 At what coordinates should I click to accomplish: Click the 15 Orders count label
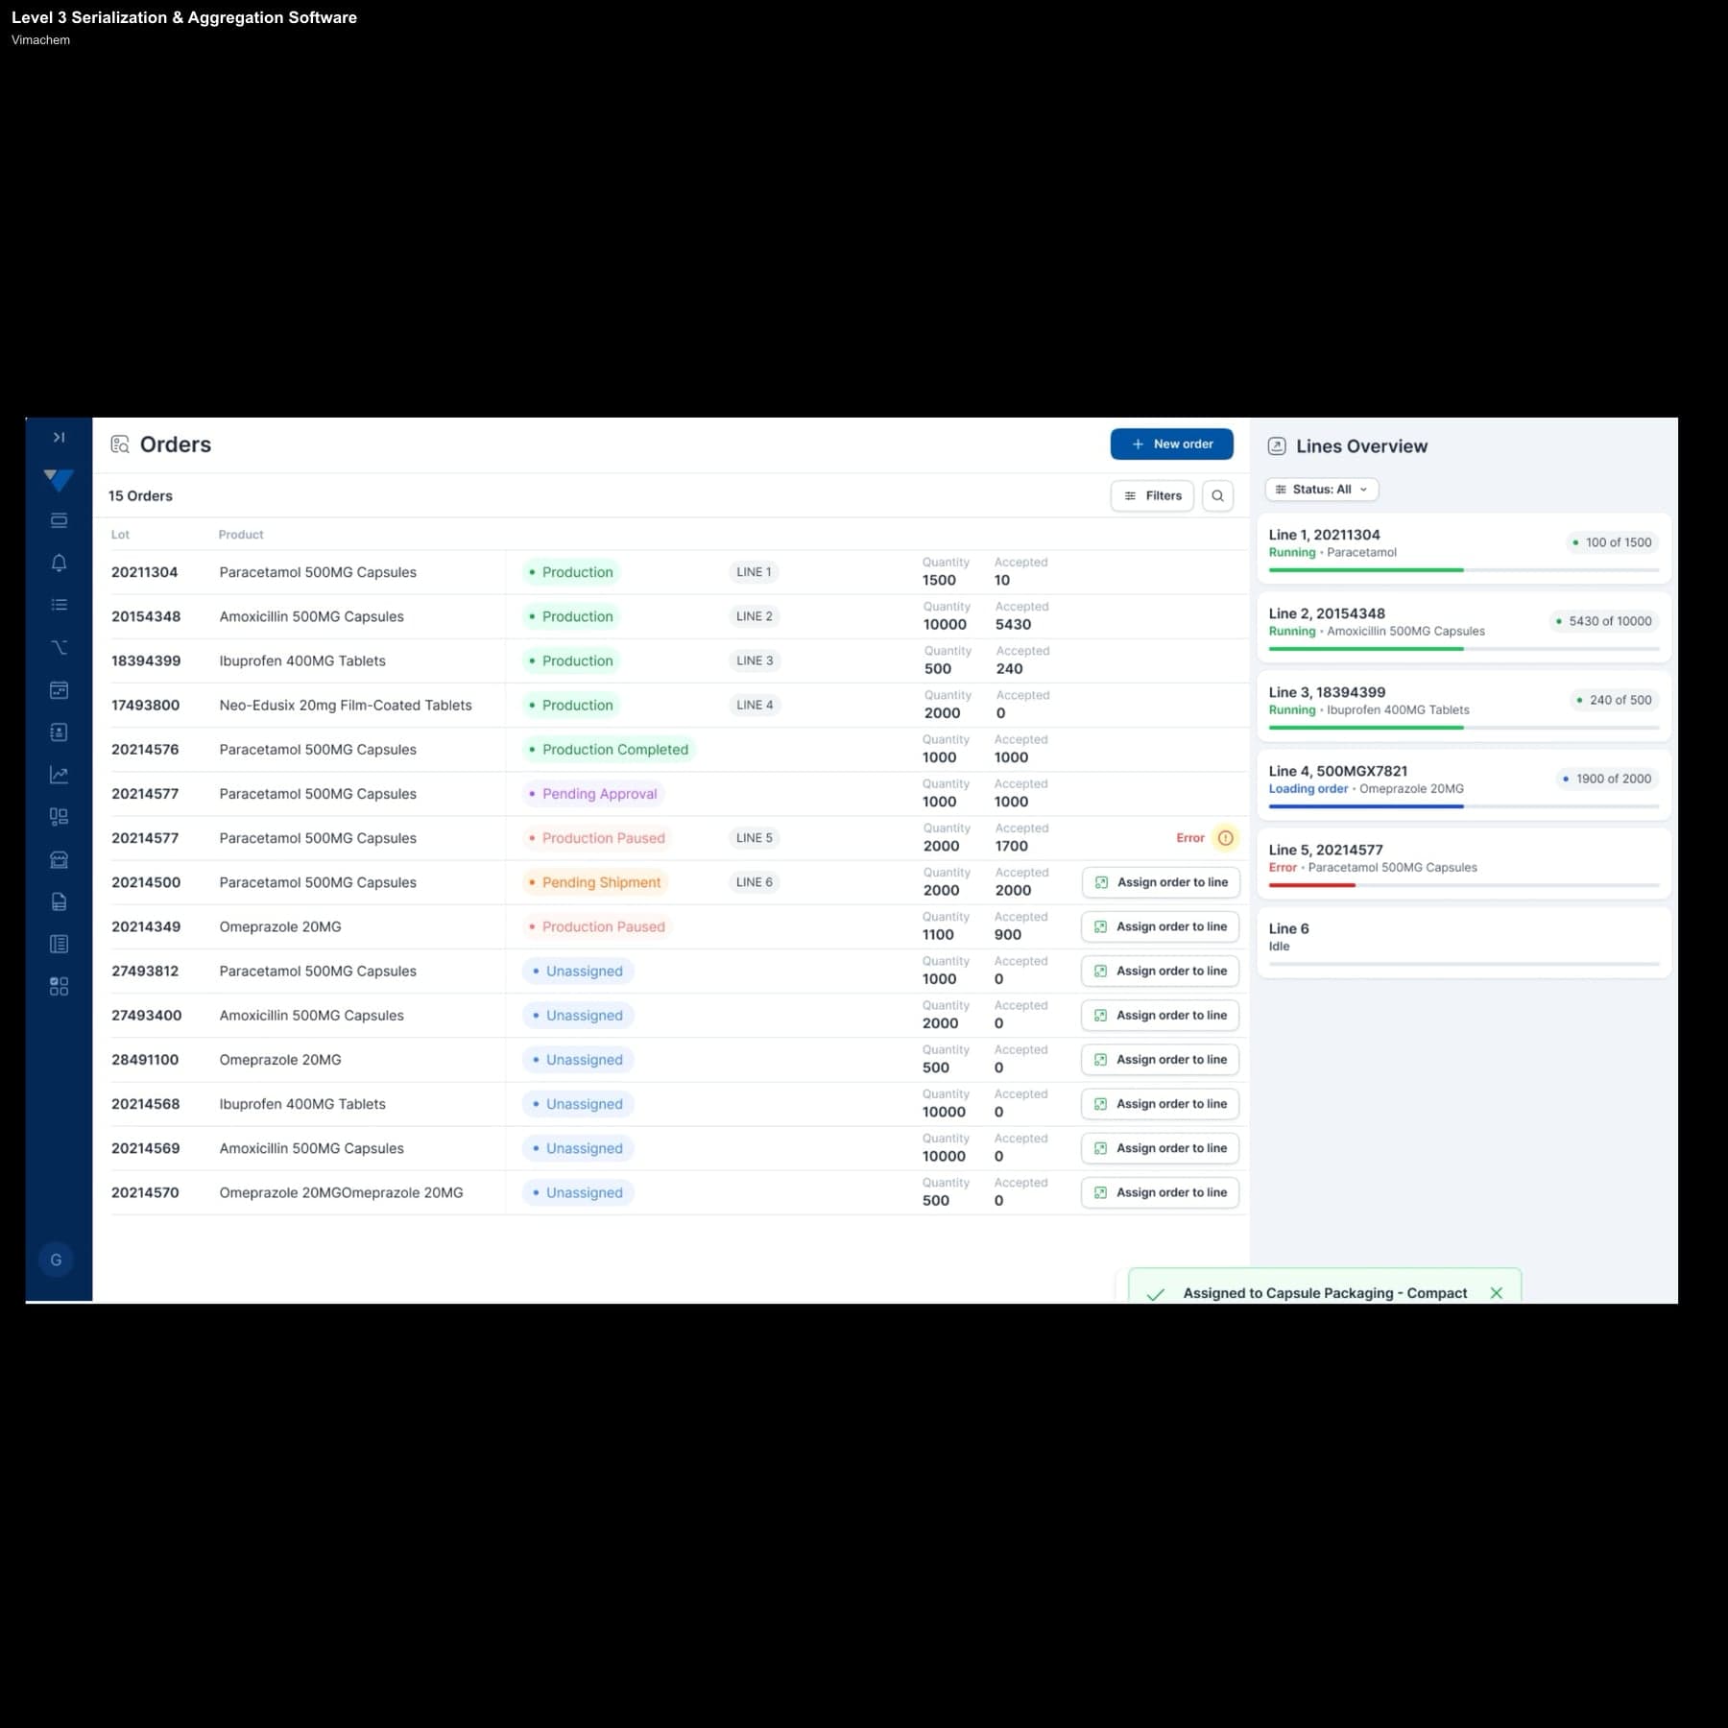140,496
